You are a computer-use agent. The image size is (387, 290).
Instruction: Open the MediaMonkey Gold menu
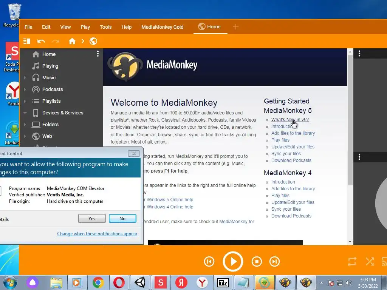(163, 27)
